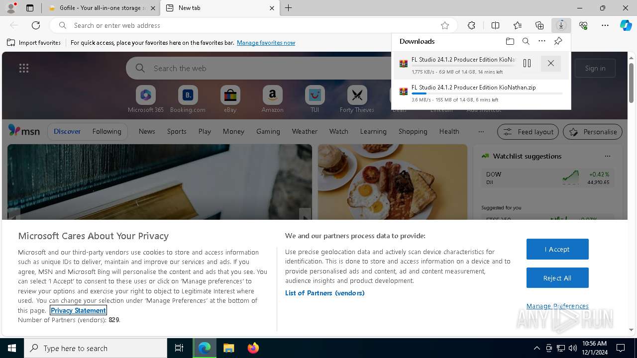Cancel the first FL Studio download
Image resolution: width=637 pixels, height=358 pixels.
(550, 63)
